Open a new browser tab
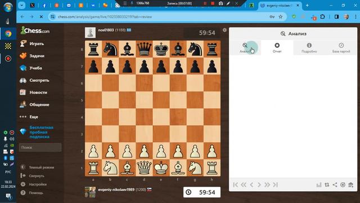 coord(307,5)
